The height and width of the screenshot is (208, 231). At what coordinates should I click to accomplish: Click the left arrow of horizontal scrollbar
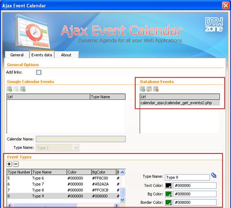click(10, 206)
